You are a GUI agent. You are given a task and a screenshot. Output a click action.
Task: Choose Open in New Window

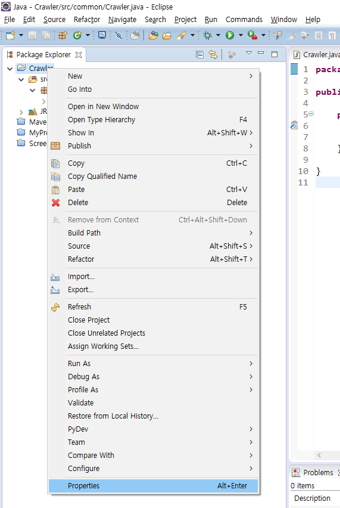pos(154,107)
